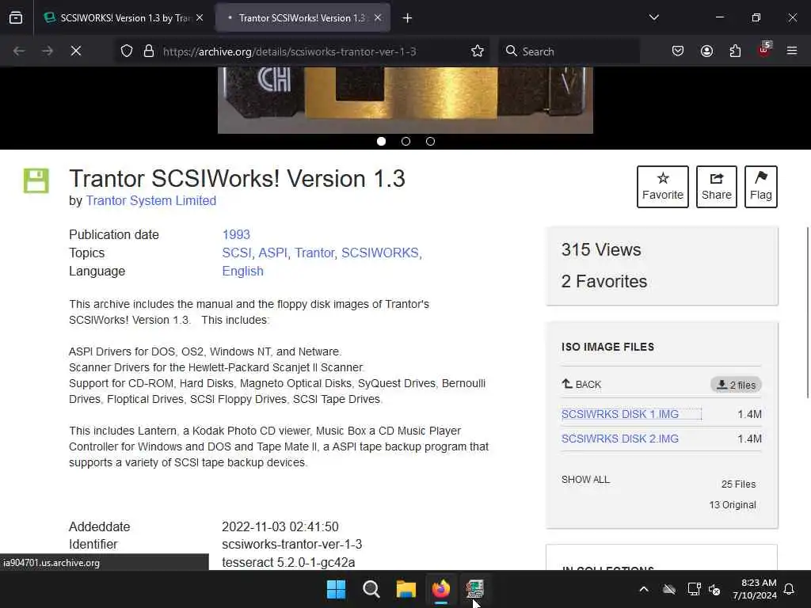Save page to Pocket
This screenshot has width=811, height=608.
[678, 51]
